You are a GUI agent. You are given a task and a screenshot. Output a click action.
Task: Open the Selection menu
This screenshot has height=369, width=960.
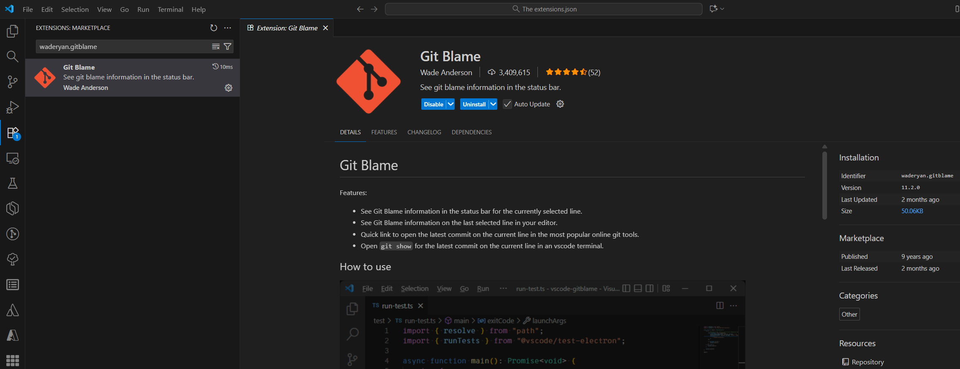click(x=75, y=9)
